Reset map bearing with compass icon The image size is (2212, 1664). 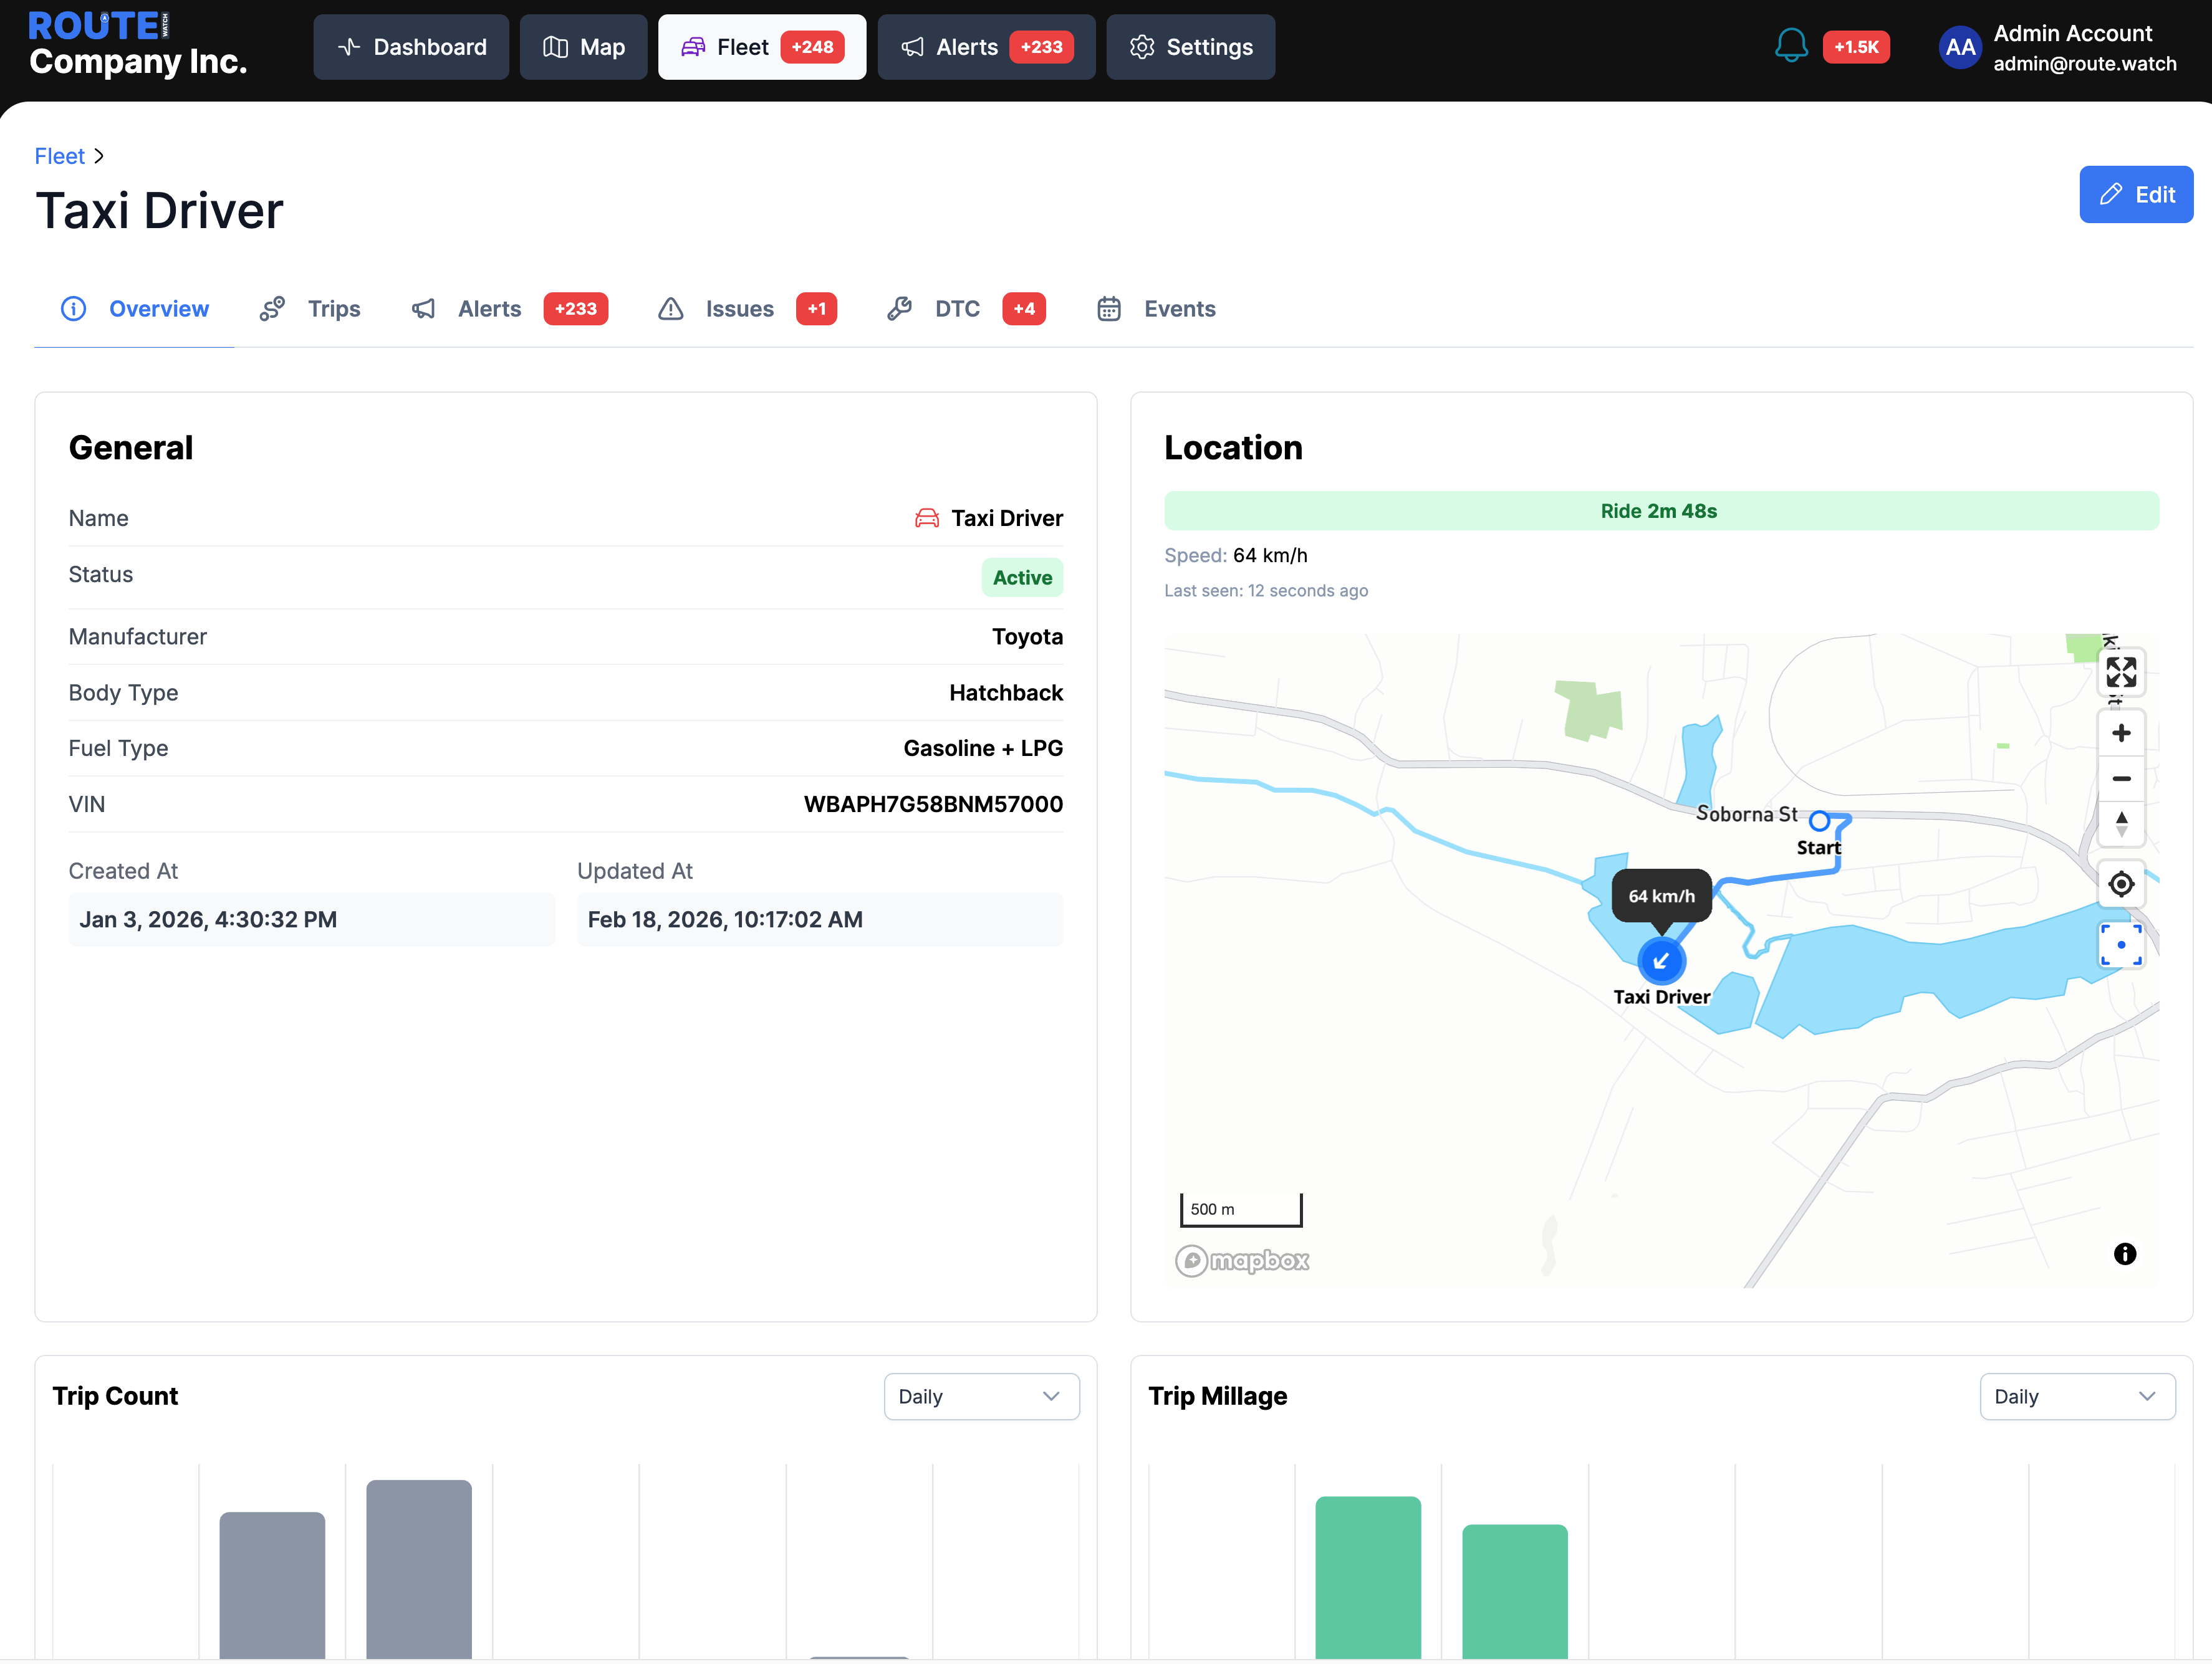tap(2120, 825)
